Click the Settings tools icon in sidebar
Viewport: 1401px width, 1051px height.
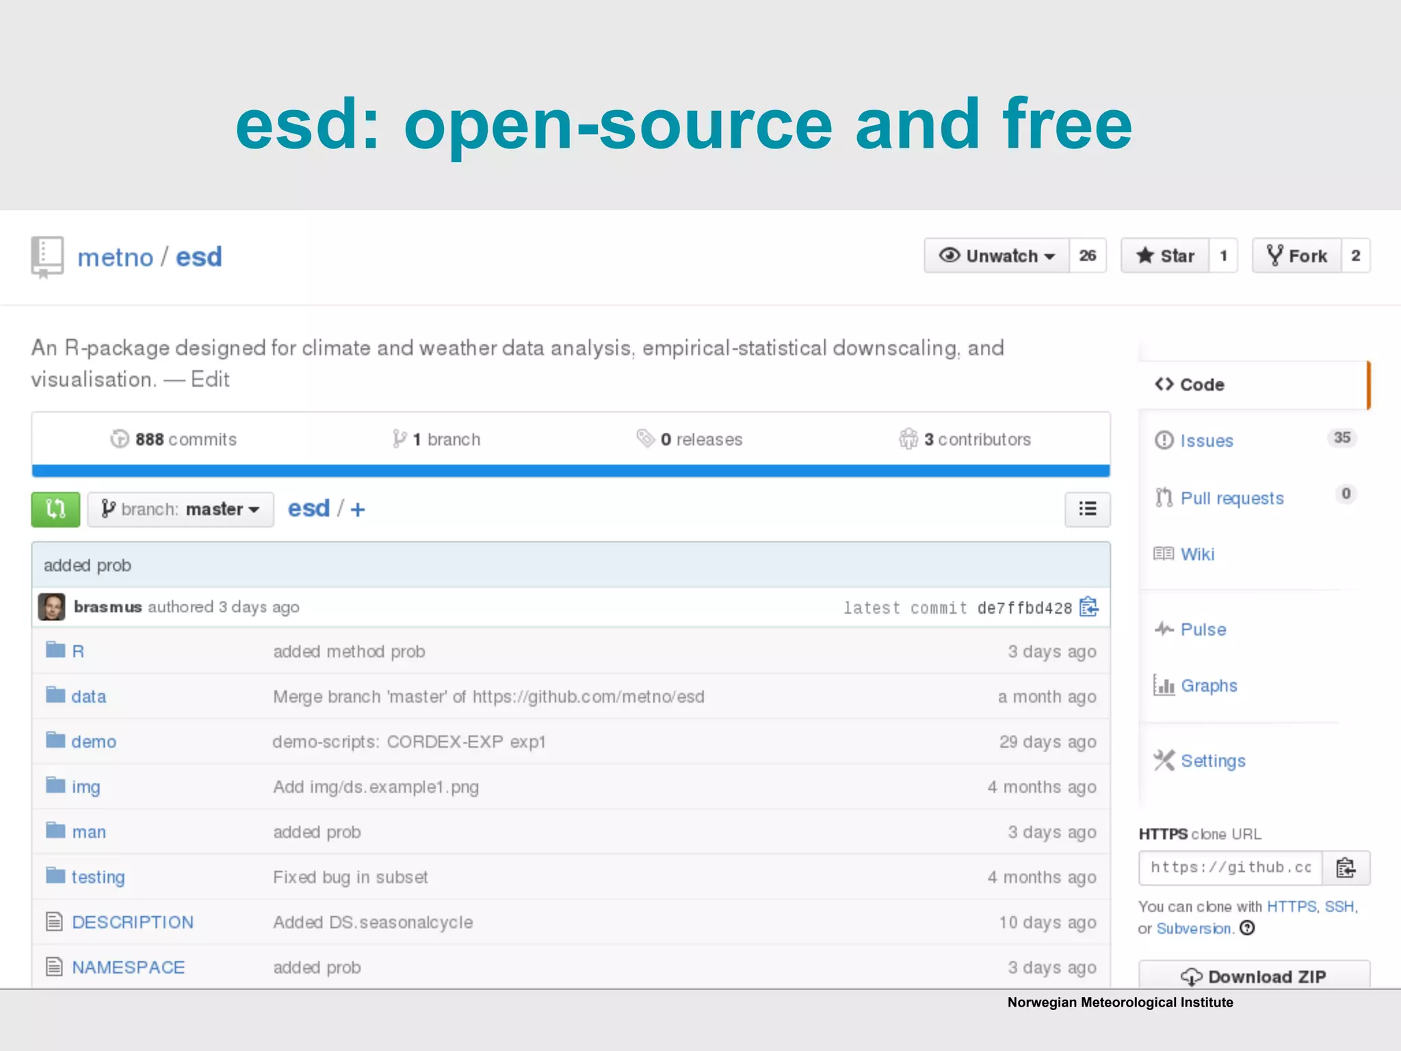click(1164, 760)
